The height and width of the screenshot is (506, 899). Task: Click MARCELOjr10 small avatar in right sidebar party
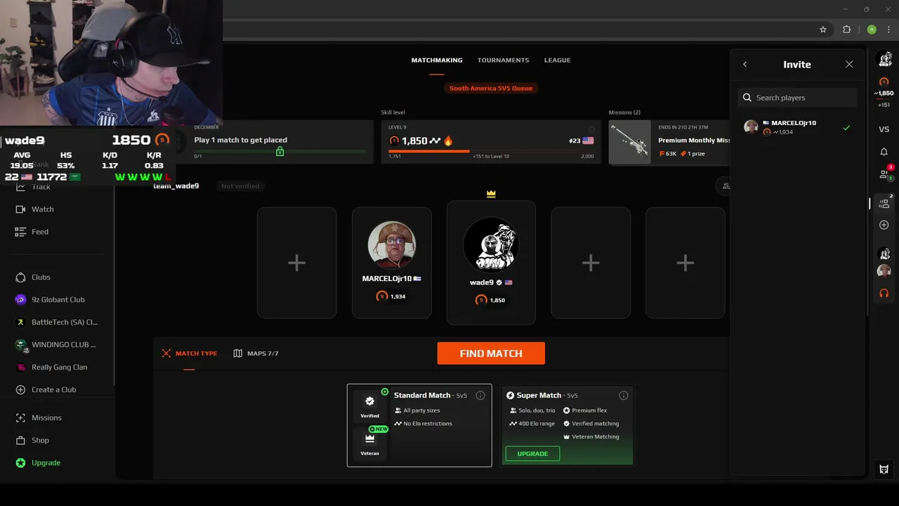pyautogui.click(x=884, y=271)
